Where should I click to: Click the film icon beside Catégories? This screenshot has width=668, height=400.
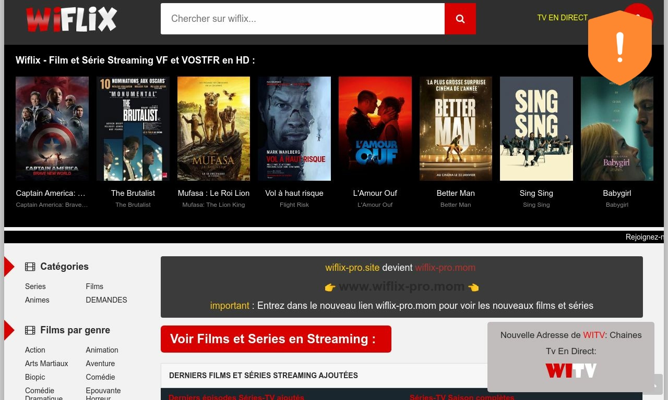pos(30,267)
